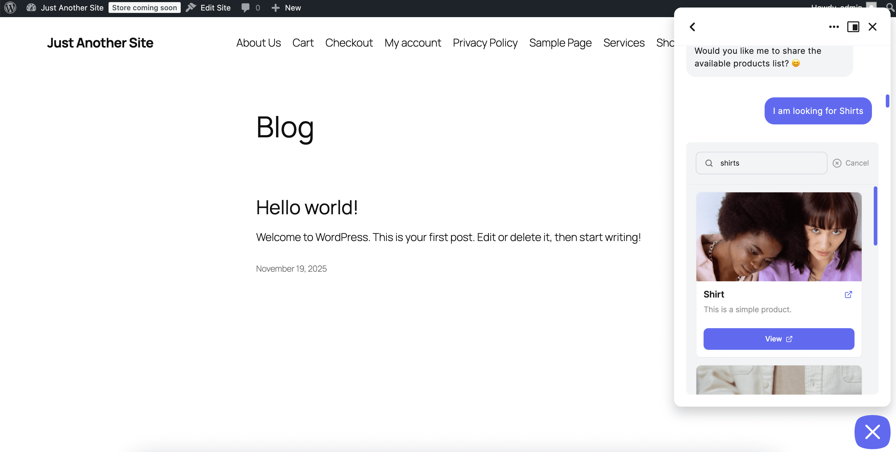Click the comments bubble icon
Image resolution: width=896 pixels, height=452 pixels.
246,8
